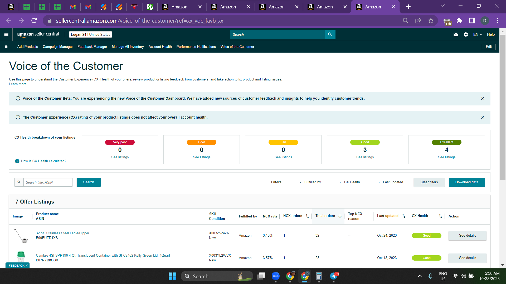Sort the table by Last updated column
Image resolution: width=506 pixels, height=284 pixels.
click(x=404, y=216)
